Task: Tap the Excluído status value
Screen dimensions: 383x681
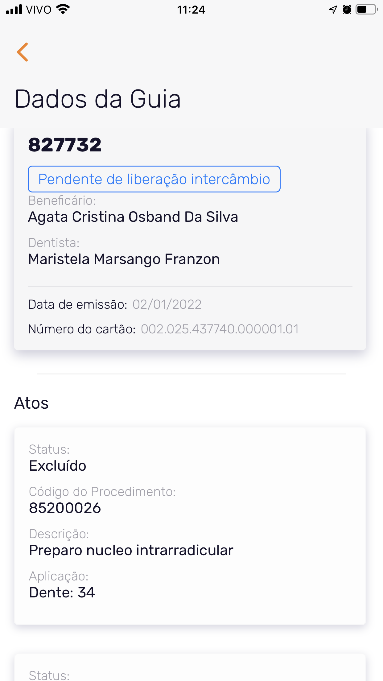Action: [x=58, y=466]
